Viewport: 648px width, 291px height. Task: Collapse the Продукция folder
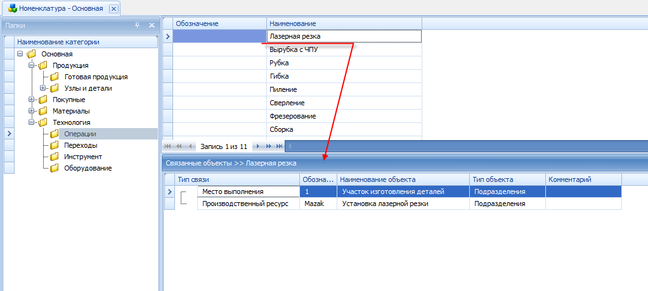click(x=31, y=65)
